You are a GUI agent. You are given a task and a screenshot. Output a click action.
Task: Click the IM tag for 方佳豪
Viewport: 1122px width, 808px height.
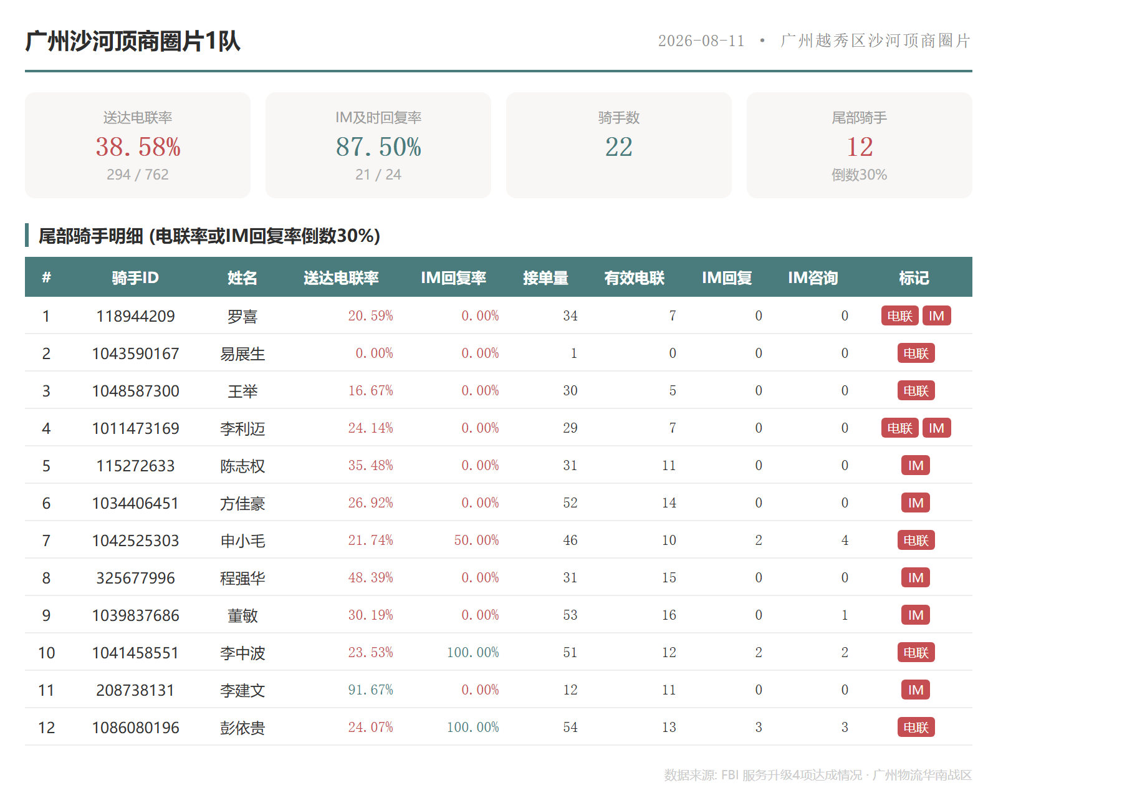coord(916,503)
